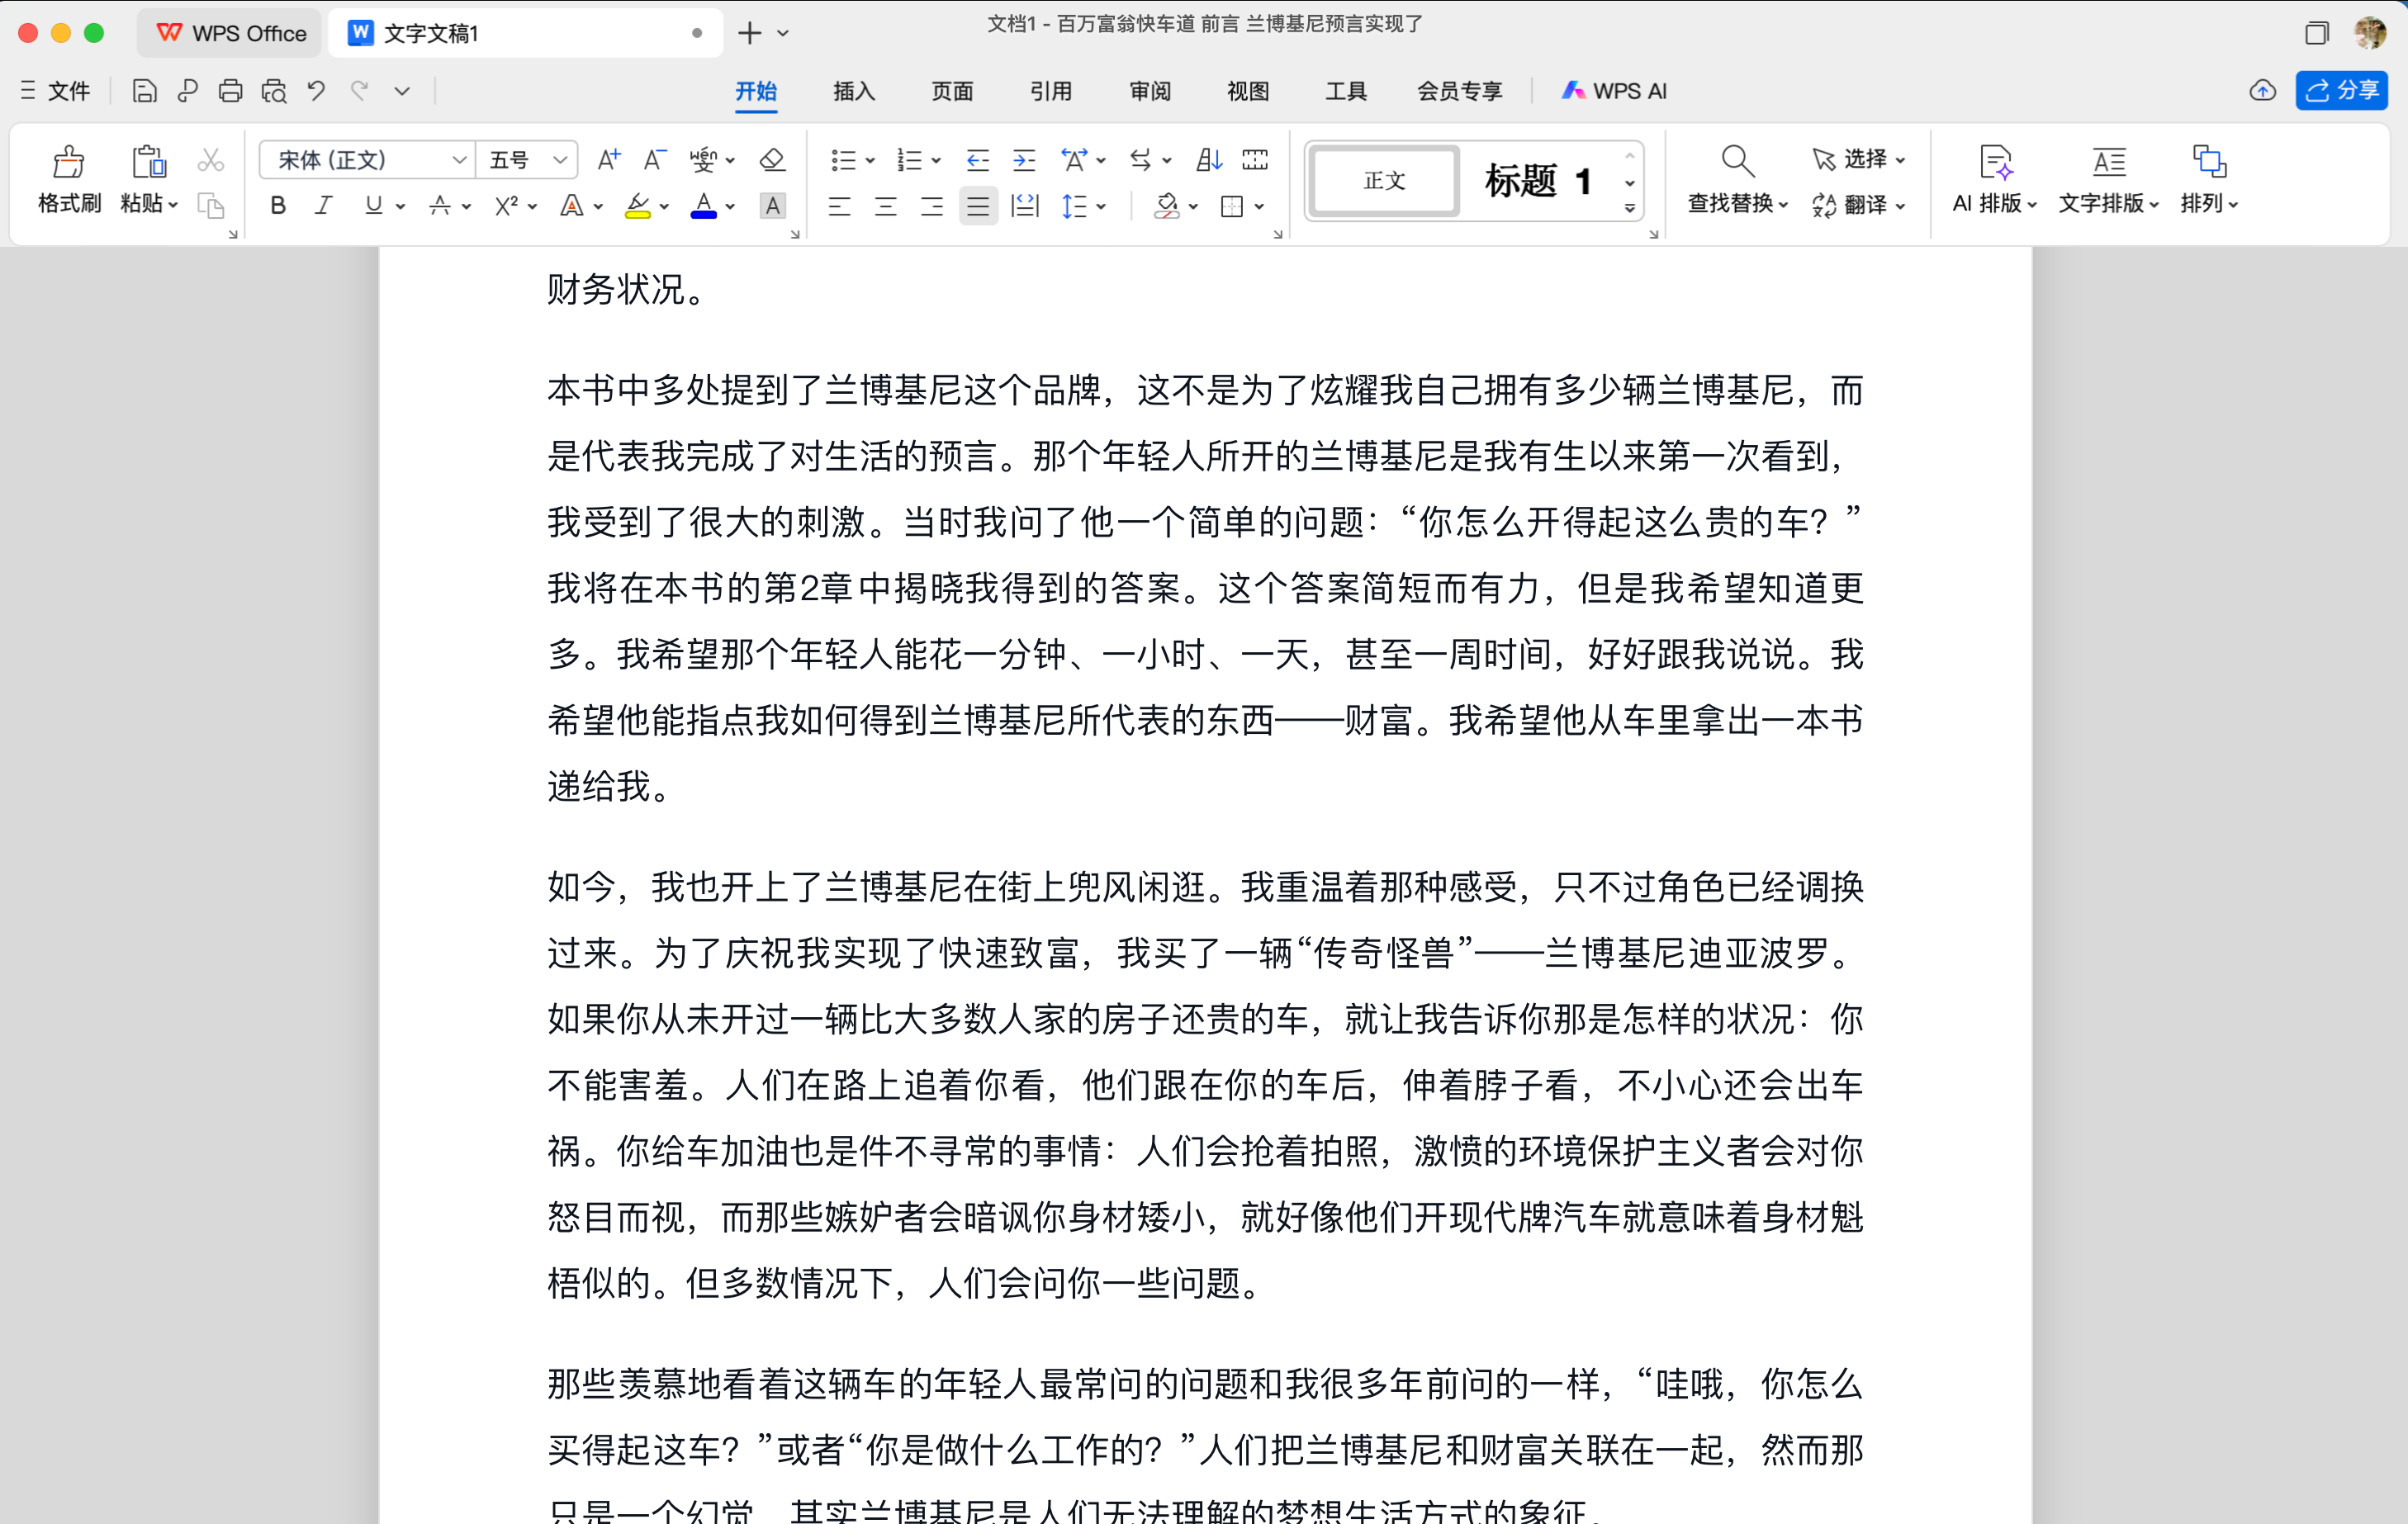Decrease font size with A- icon

pos(654,159)
